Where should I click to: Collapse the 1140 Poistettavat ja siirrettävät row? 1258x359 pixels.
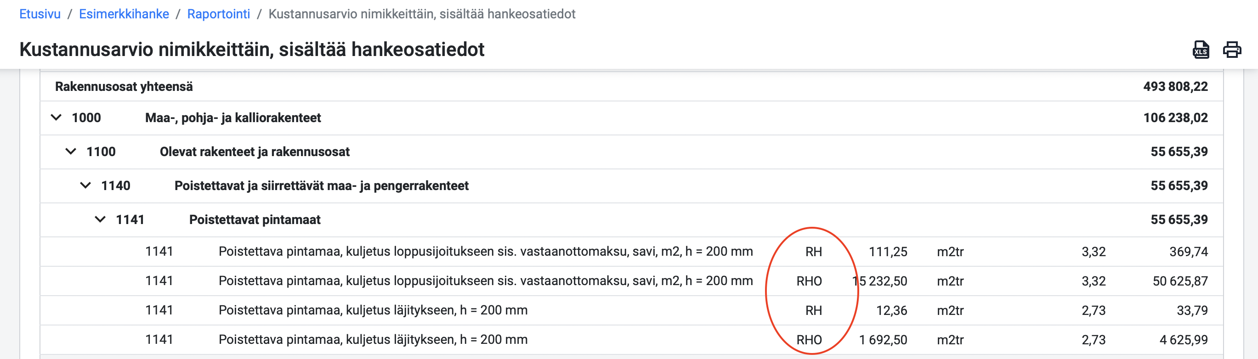[x=85, y=185]
